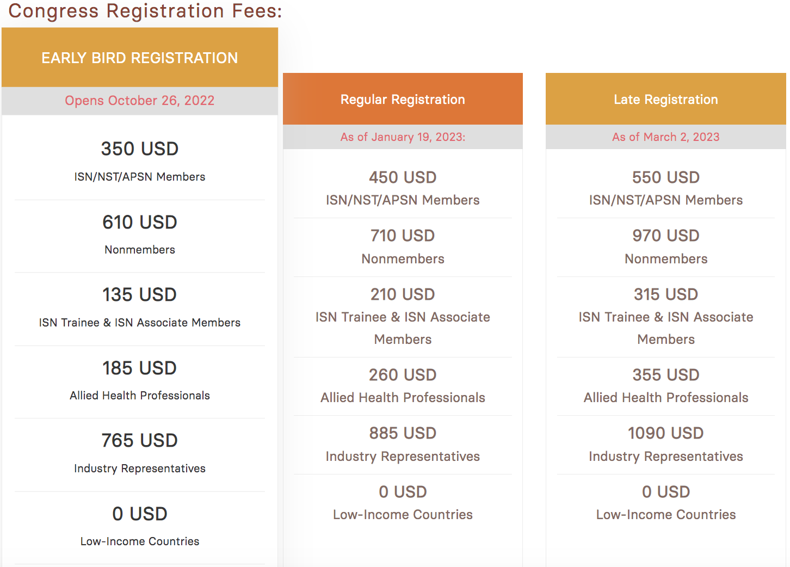Viewport: 790px width, 567px height.
Task: Select late 315 USD ISN Trainee fee
Action: tap(666, 294)
